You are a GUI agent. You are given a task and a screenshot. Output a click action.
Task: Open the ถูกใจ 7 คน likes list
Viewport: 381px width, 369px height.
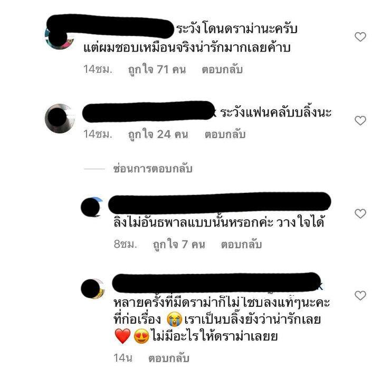coord(179,244)
